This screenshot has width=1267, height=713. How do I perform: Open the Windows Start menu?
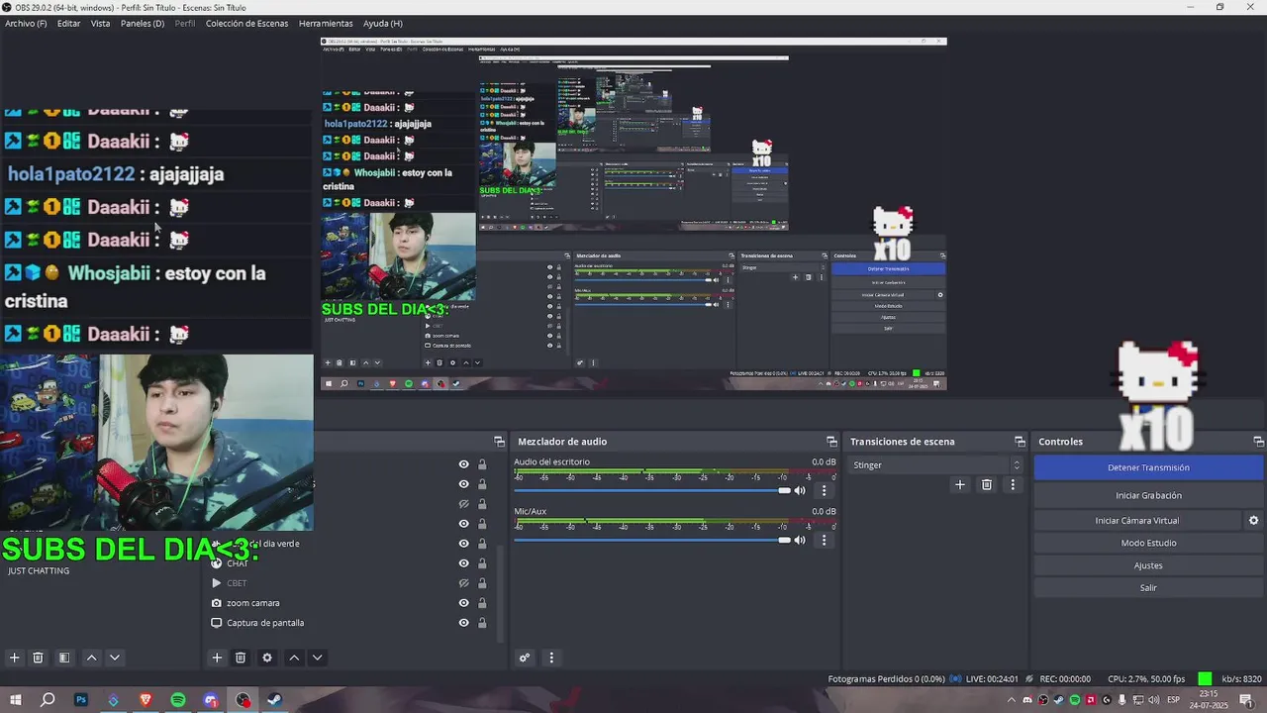[x=15, y=700]
